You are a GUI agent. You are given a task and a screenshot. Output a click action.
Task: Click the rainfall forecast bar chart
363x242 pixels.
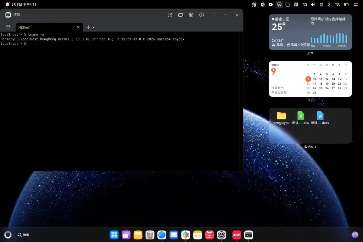pos(329,38)
